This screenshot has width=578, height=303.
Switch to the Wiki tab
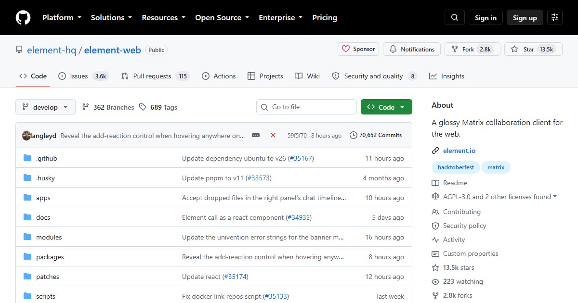pyautogui.click(x=307, y=76)
